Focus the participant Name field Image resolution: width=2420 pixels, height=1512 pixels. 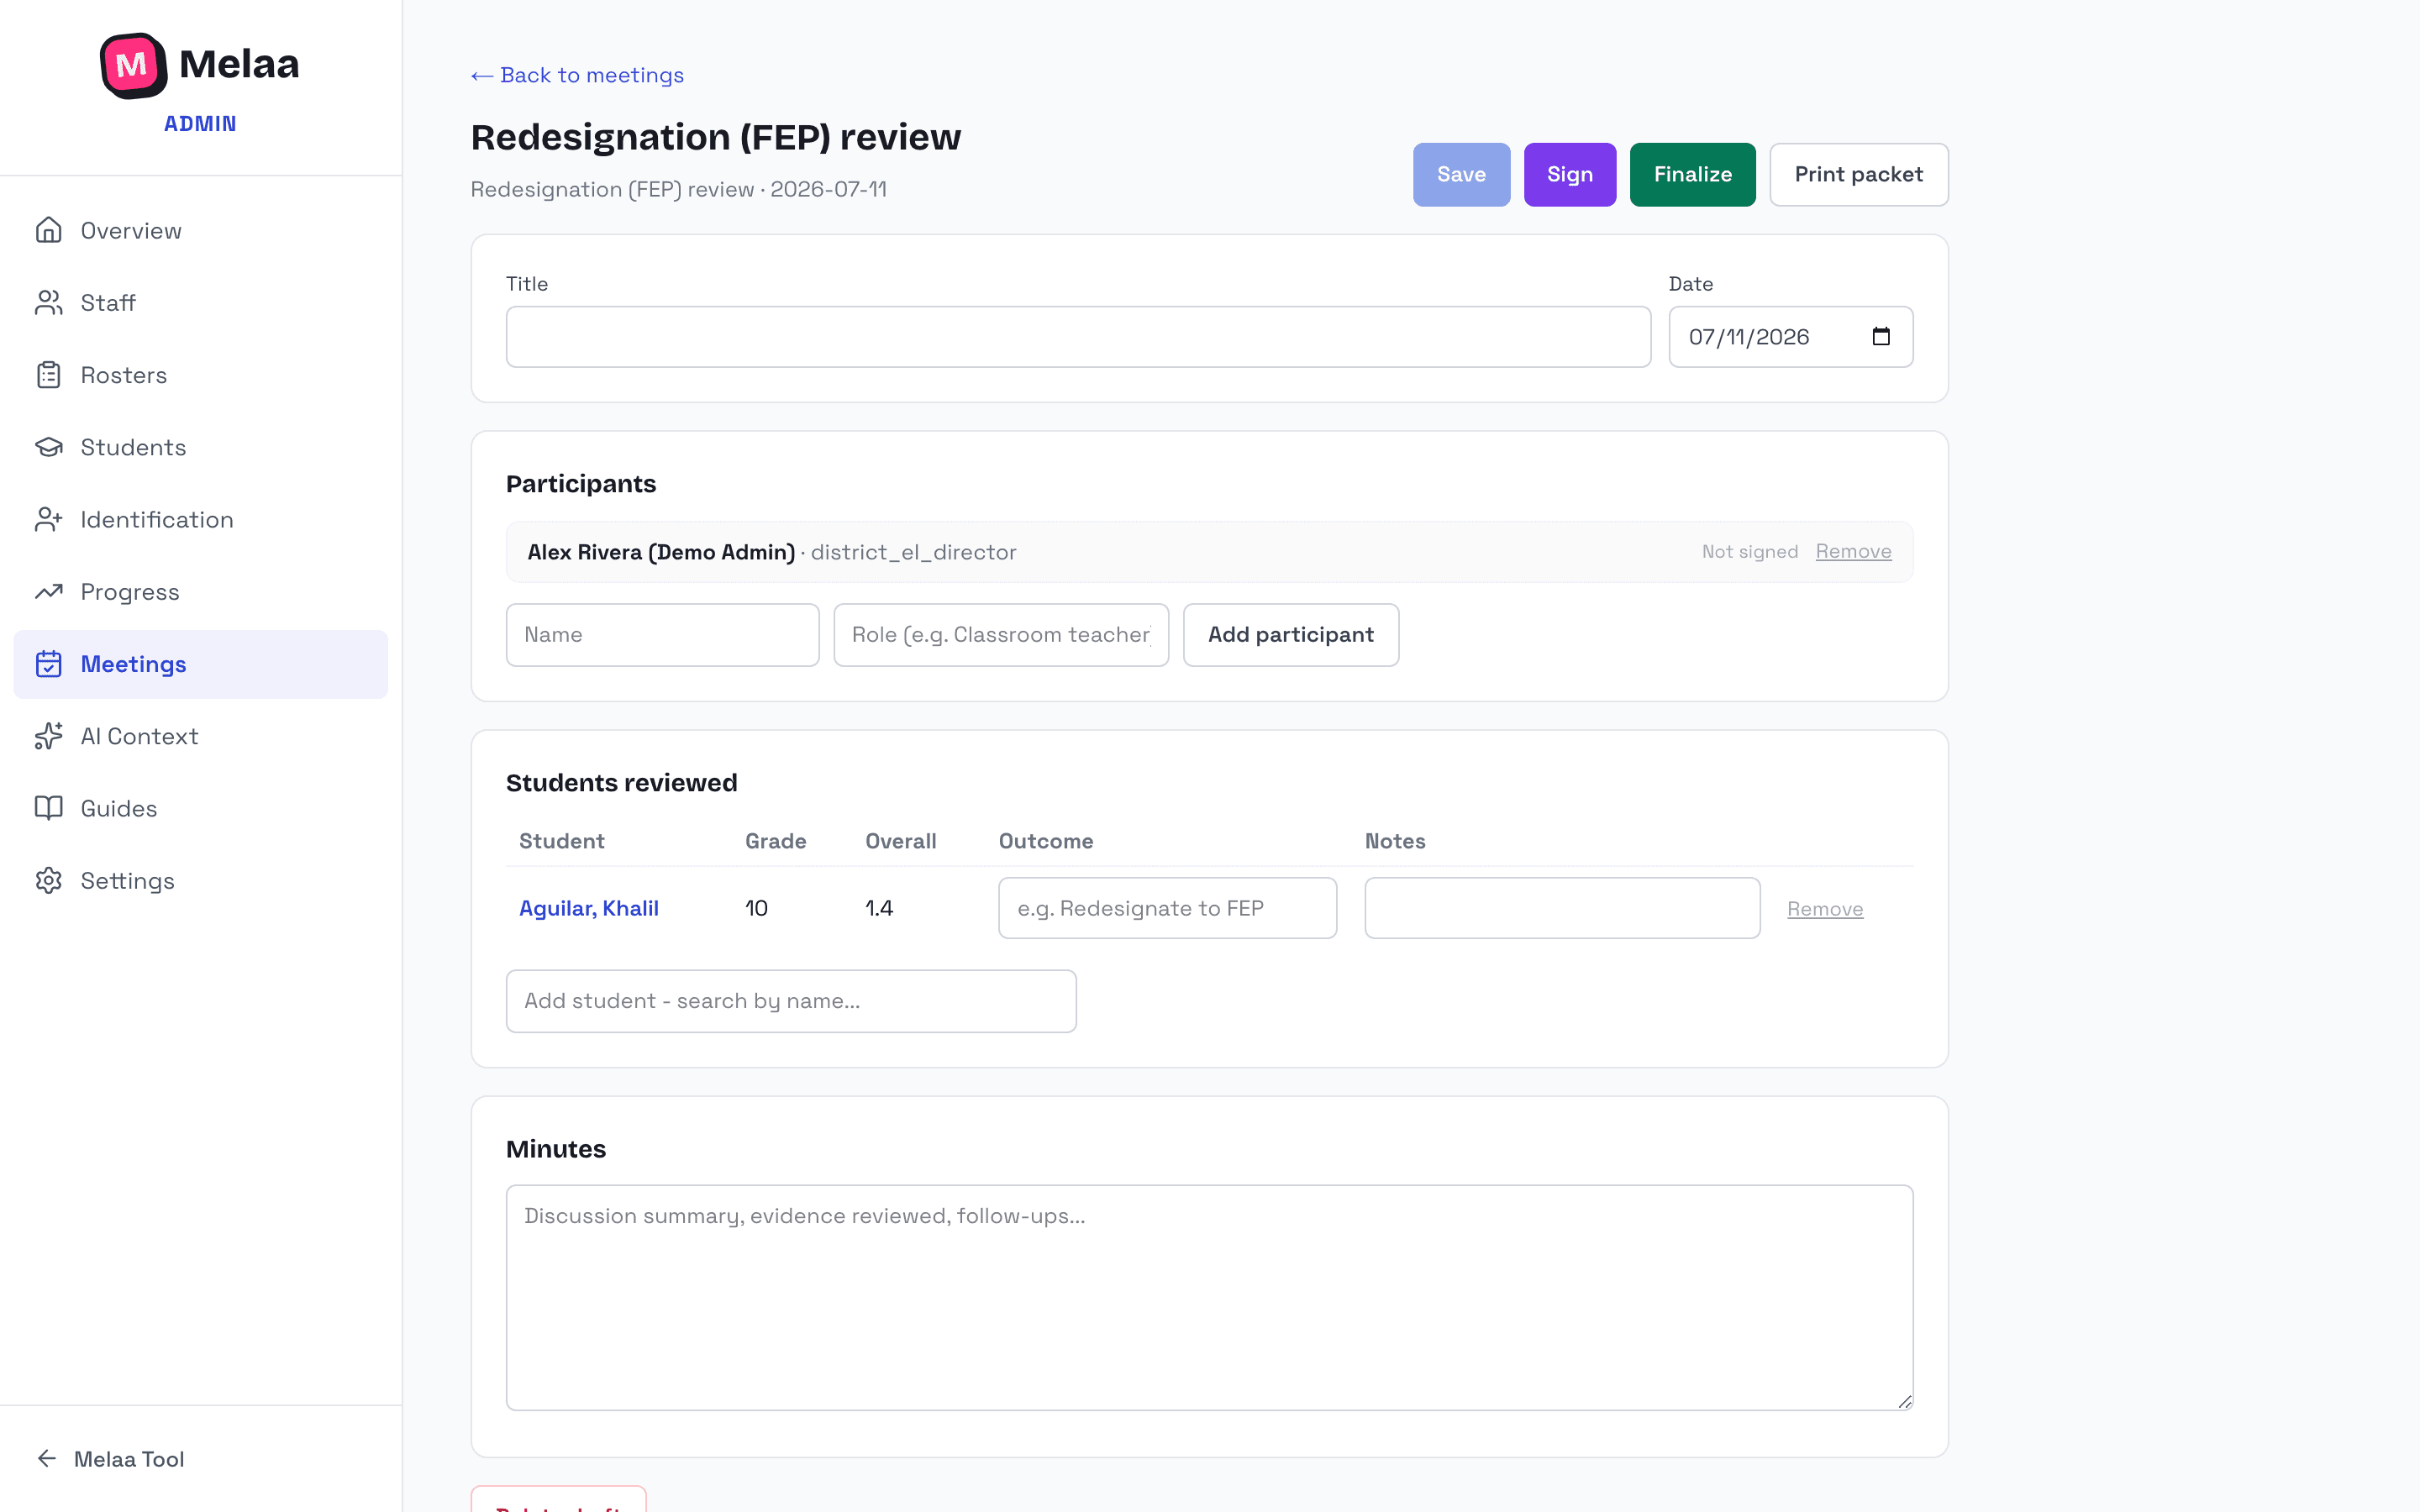pos(662,634)
